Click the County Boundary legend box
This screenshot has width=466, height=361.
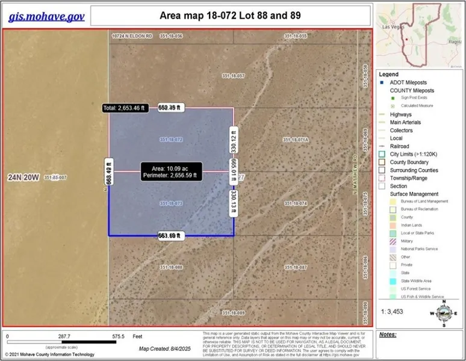point(382,162)
